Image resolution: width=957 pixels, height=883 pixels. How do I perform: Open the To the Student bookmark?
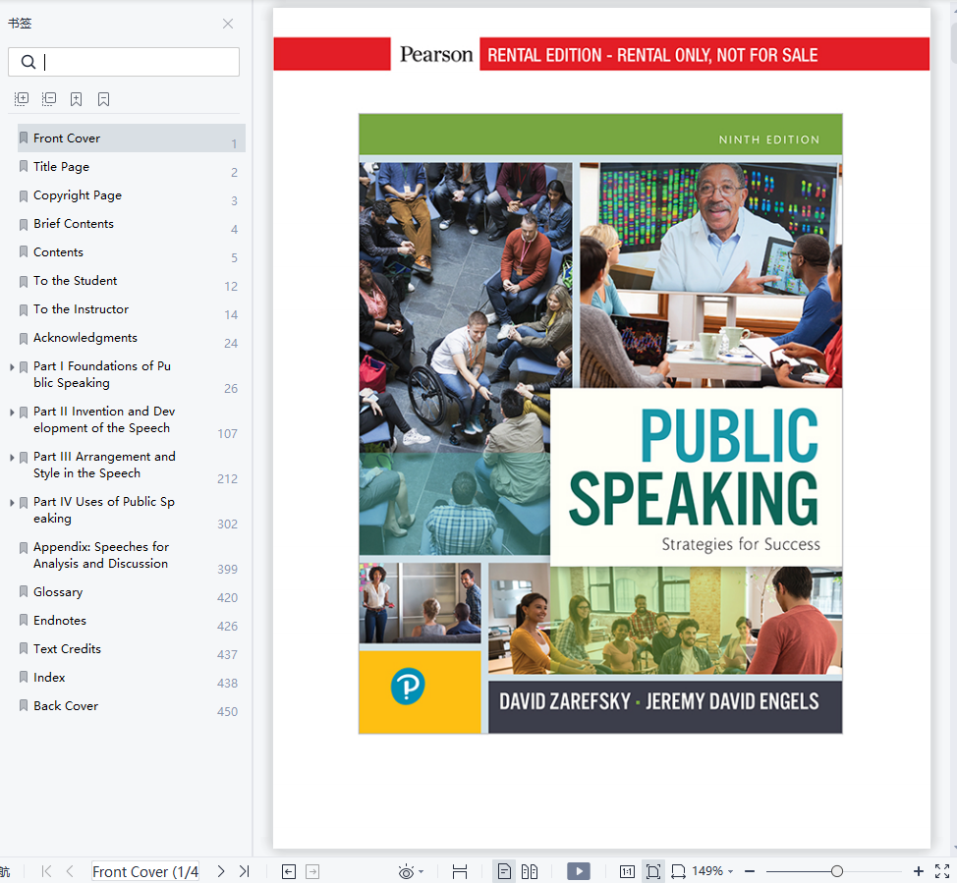[x=132, y=281]
